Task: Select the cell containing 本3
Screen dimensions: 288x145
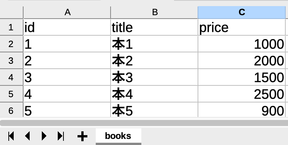Action: click(x=154, y=77)
